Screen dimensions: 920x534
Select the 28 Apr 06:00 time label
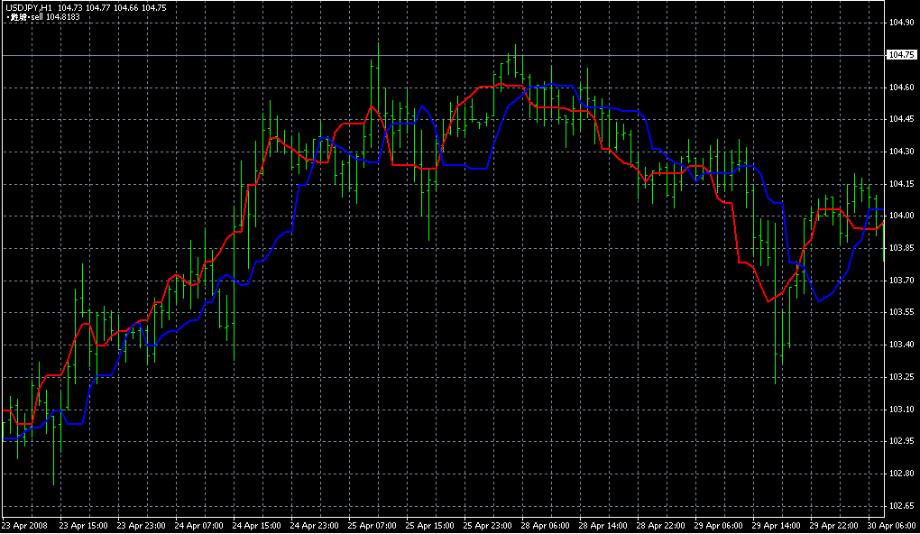click(x=547, y=525)
